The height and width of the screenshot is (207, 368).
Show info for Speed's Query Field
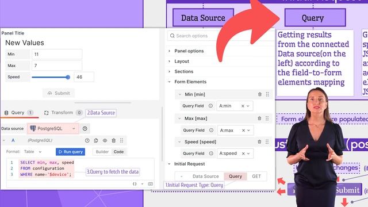coord(211,154)
